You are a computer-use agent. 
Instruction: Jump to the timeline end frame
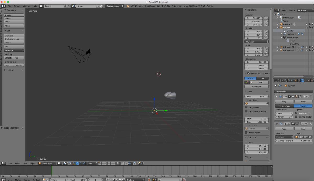click(123, 180)
